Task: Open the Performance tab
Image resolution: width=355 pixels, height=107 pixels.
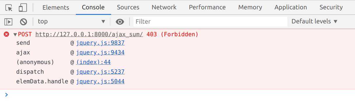Action: (x=207, y=7)
